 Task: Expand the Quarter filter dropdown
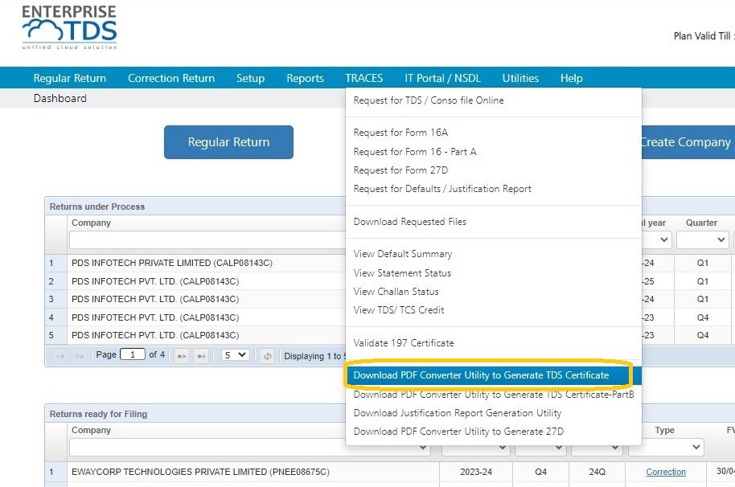pyautogui.click(x=702, y=238)
